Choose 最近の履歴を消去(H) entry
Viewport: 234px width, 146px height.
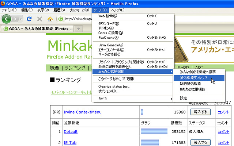[133, 67]
